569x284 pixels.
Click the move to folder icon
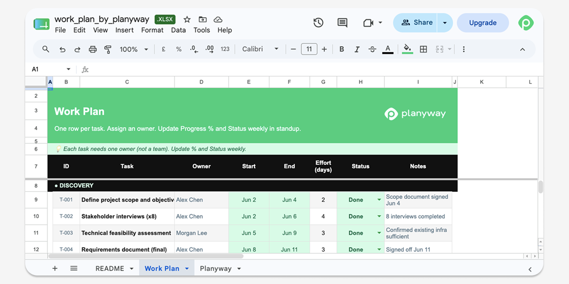pyautogui.click(x=202, y=19)
